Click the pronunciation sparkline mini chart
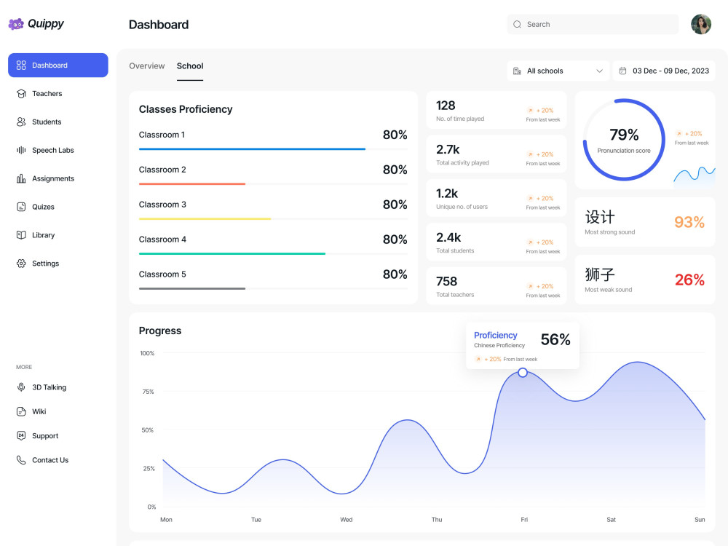The height and width of the screenshot is (546, 728). coord(695,177)
